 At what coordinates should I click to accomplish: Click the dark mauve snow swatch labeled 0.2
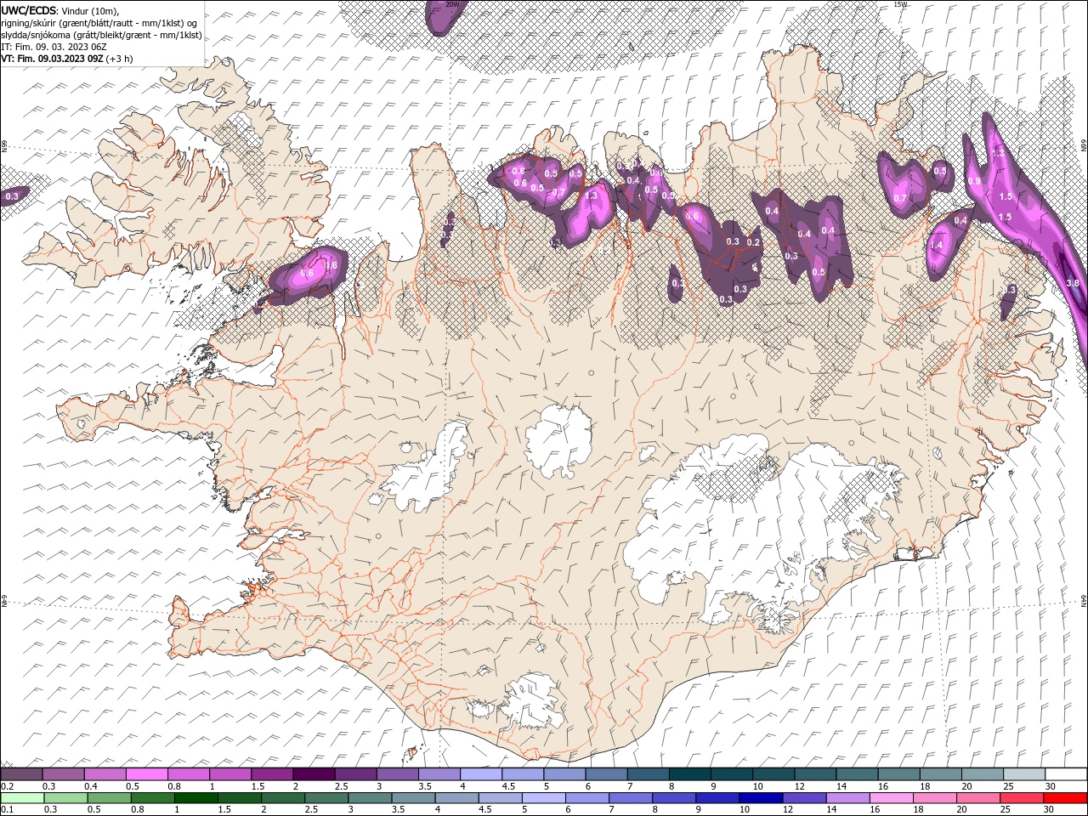[x=21, y=774]
